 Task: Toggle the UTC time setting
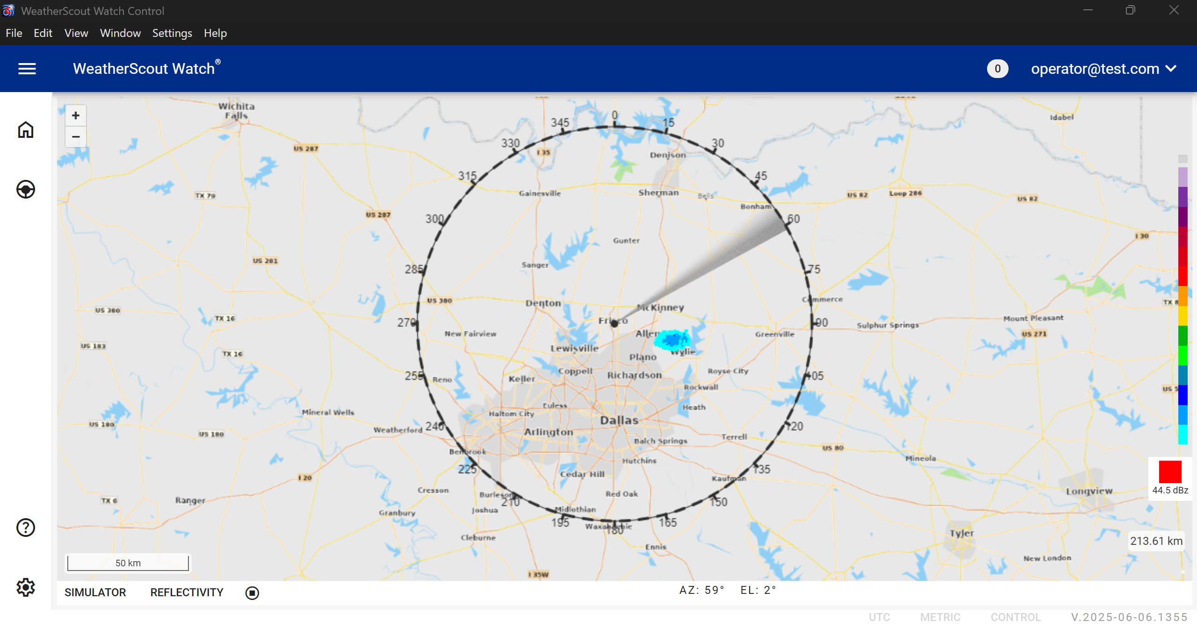pos(879,617)
